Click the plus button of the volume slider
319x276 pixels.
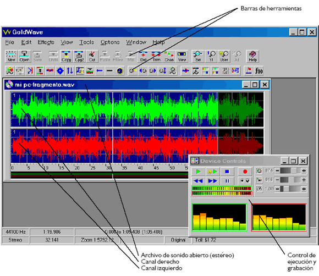coord(304,170)
